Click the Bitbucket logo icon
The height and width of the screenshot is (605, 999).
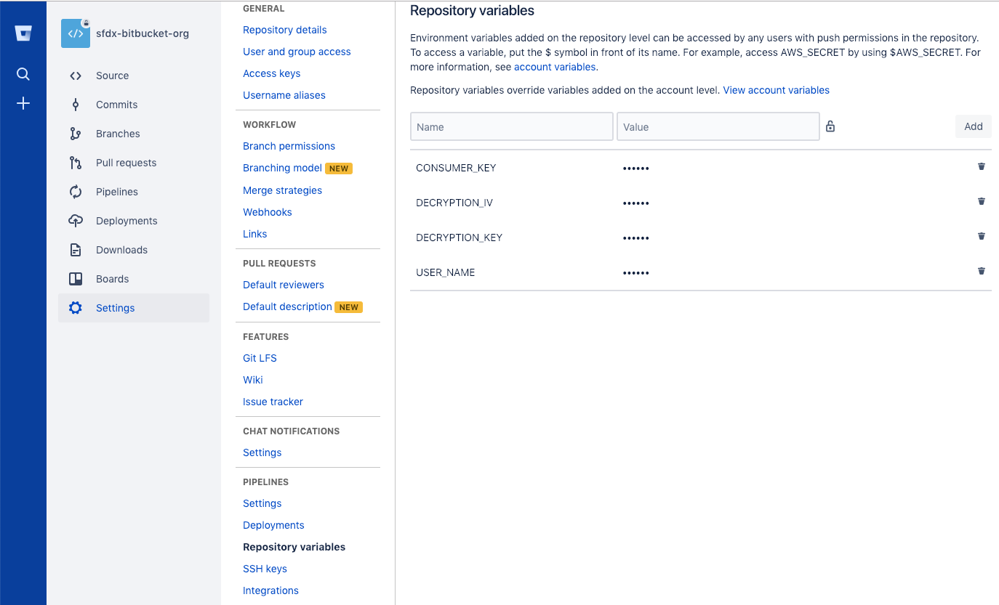point(23,33)
